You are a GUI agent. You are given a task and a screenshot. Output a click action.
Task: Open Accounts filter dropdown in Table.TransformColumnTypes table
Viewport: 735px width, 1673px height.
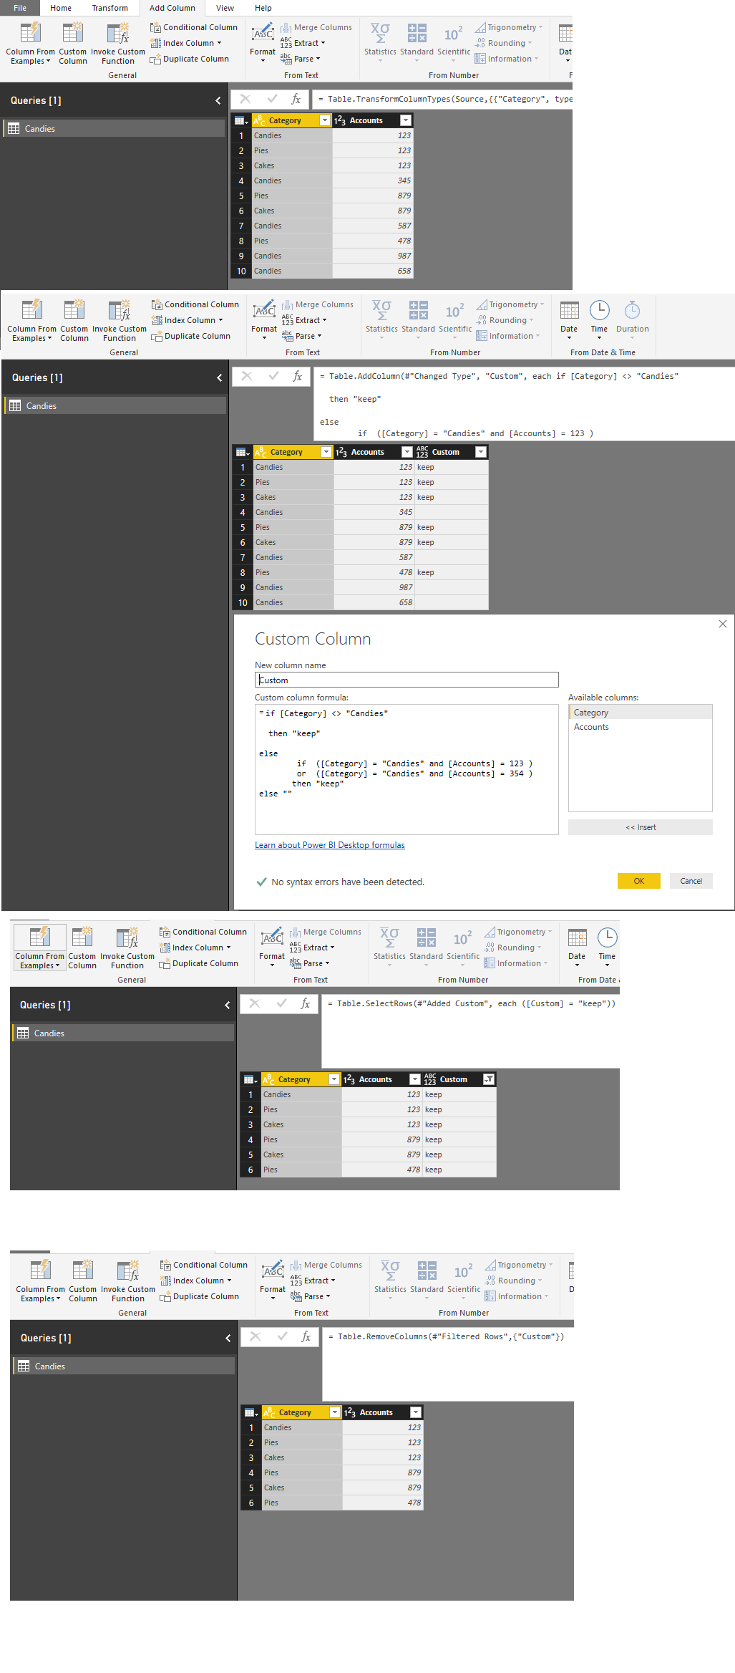406,120
